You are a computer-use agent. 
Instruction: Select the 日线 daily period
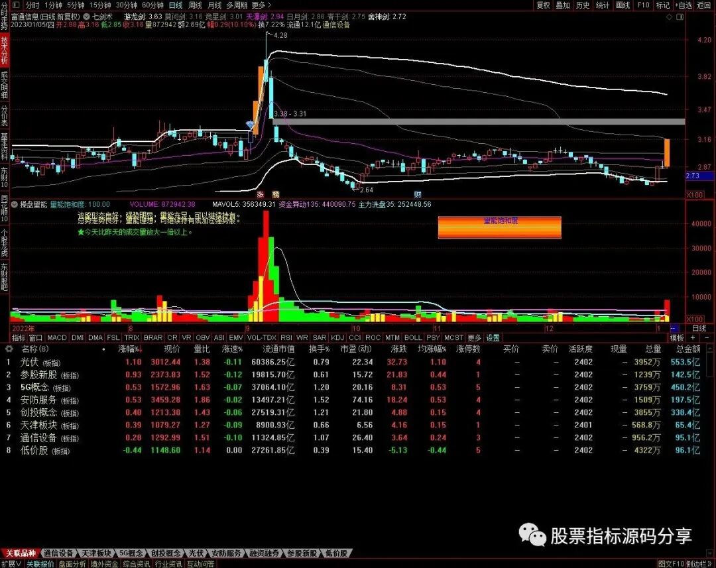pyautogui.click(x=175, y=5)
